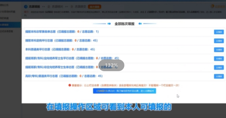This screenshot has height=118, width=226.
Task: Click the blue step 1 circle icon
Action: tap(26, 6)
